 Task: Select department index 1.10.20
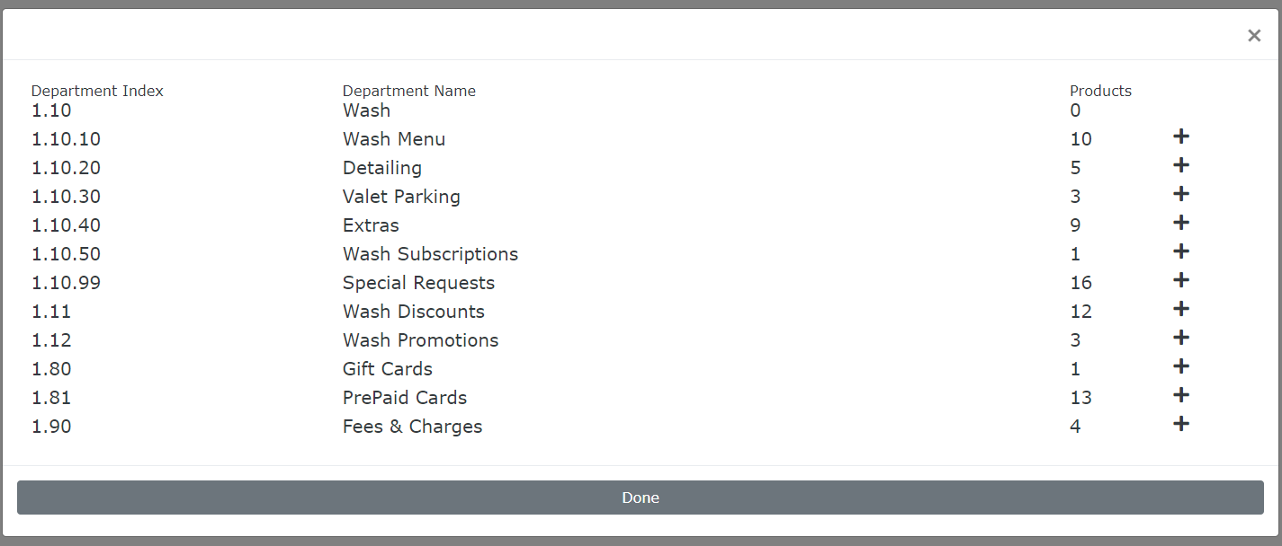tap(66, 168)
